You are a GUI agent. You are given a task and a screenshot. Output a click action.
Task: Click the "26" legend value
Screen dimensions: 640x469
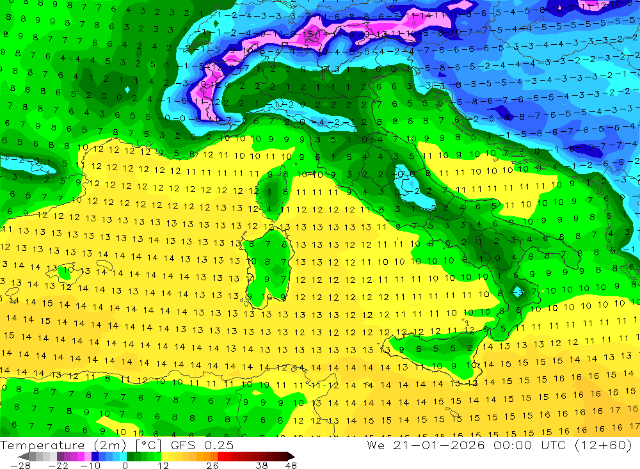click(x=212, y=465)
